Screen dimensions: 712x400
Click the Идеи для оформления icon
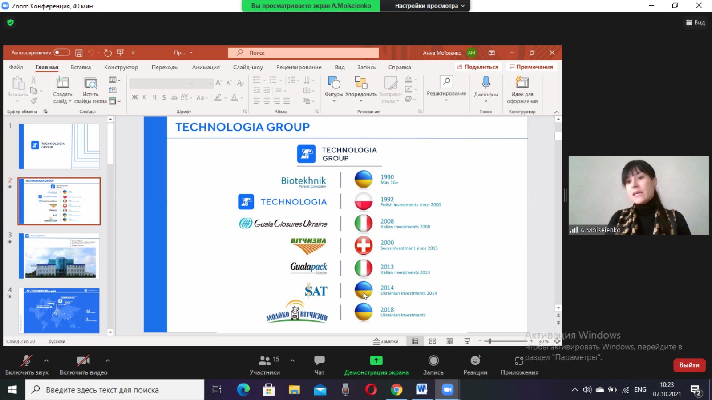522,82
